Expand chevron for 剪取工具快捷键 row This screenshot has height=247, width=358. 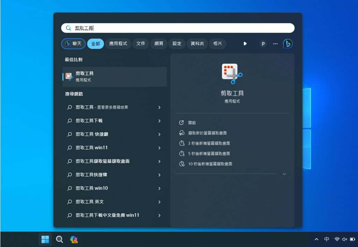(159, 175)
